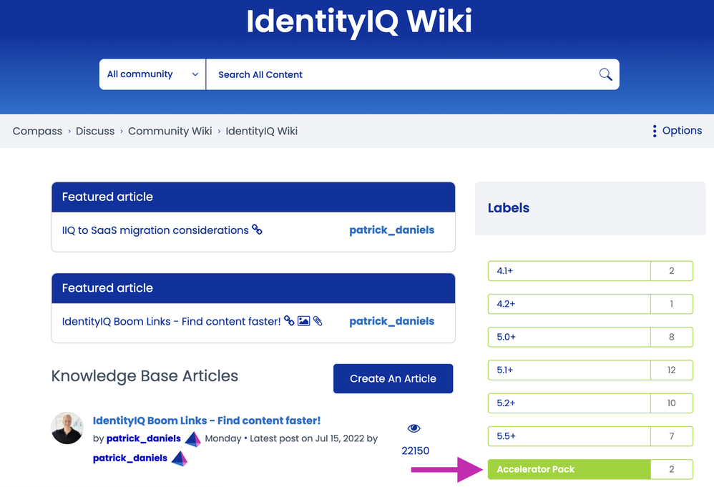Click image icon beside Boom Links featured article

click(303, 321)
